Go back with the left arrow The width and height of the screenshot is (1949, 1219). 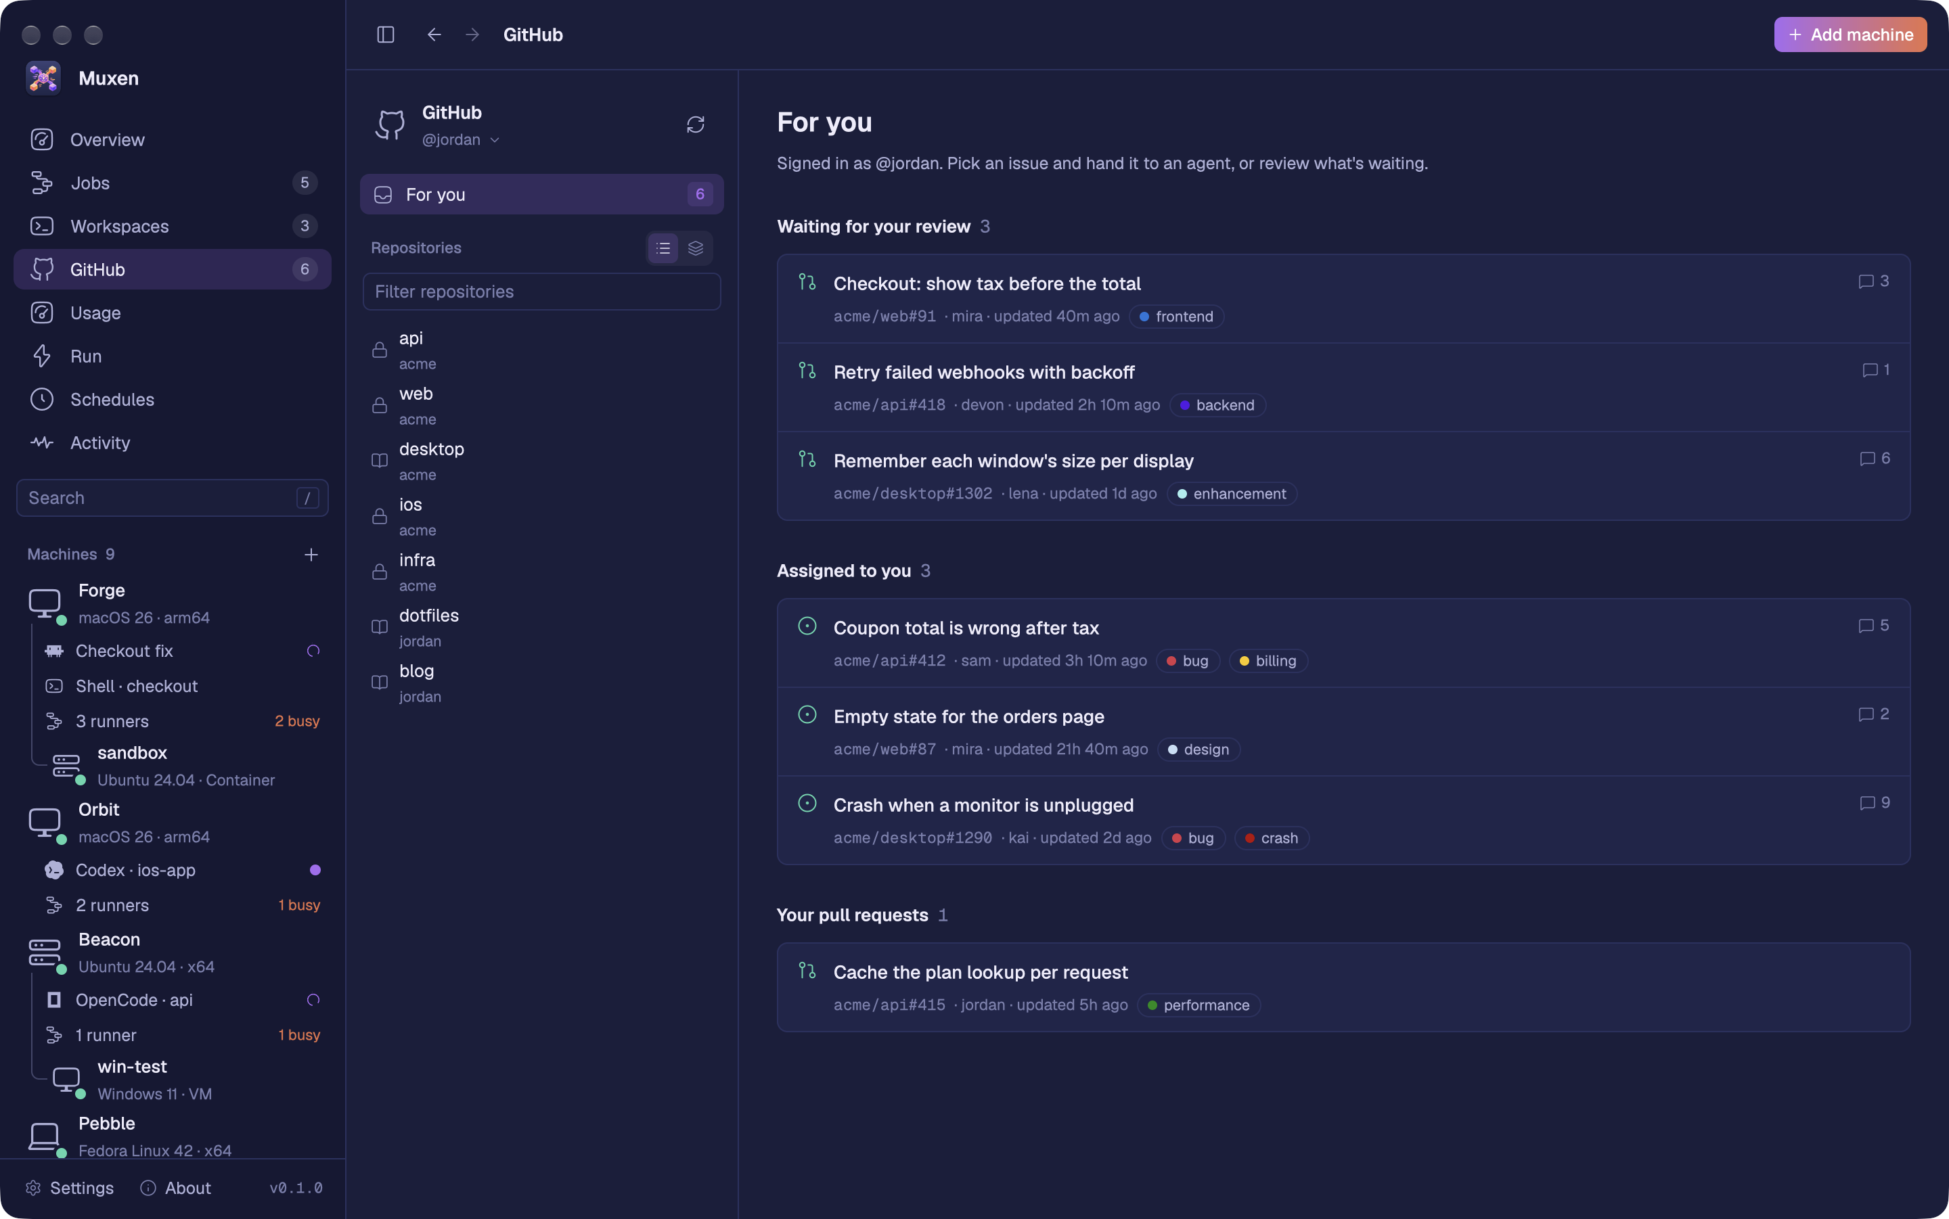(434, 34)
